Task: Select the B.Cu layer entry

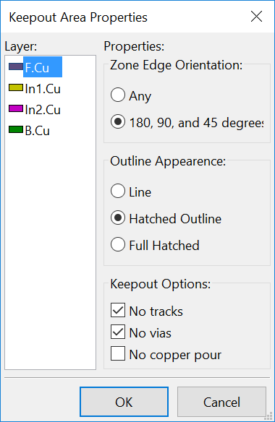Action: 37,131
